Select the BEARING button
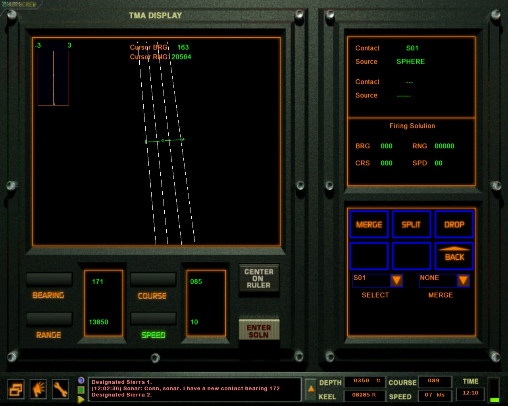The height and width of the screenshot is (406, 508). coord(49,280)
